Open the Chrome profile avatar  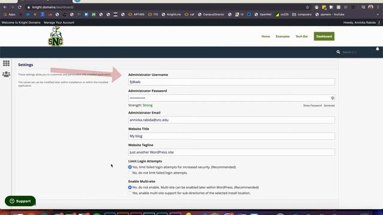pyautogui.click(x=371, y=7)
